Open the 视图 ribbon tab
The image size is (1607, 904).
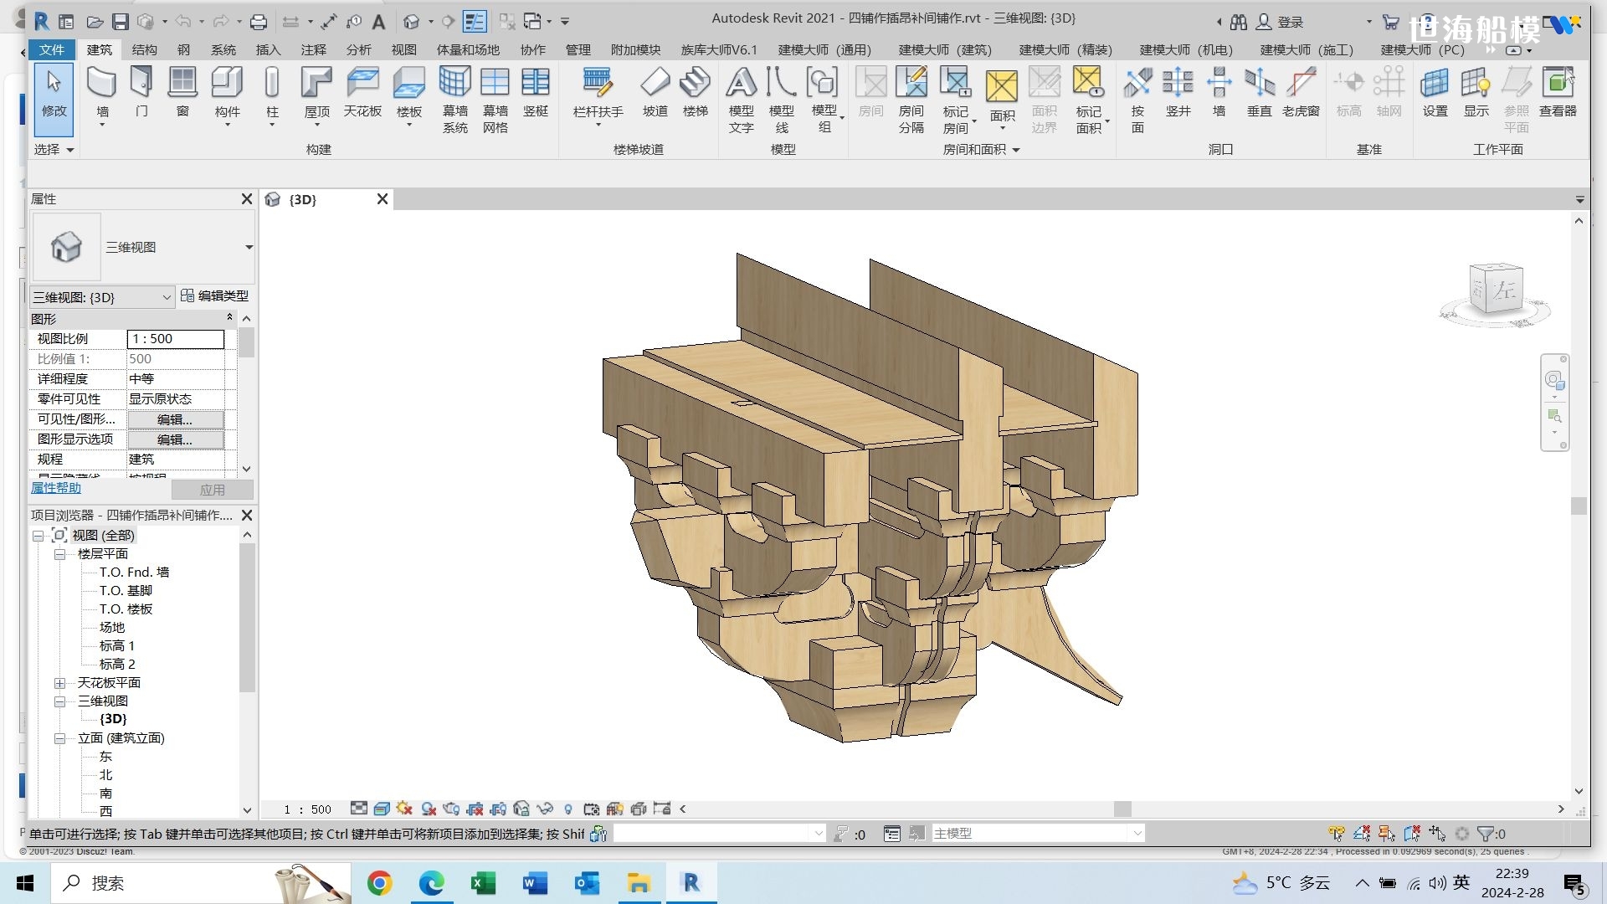tap(403, 49)
